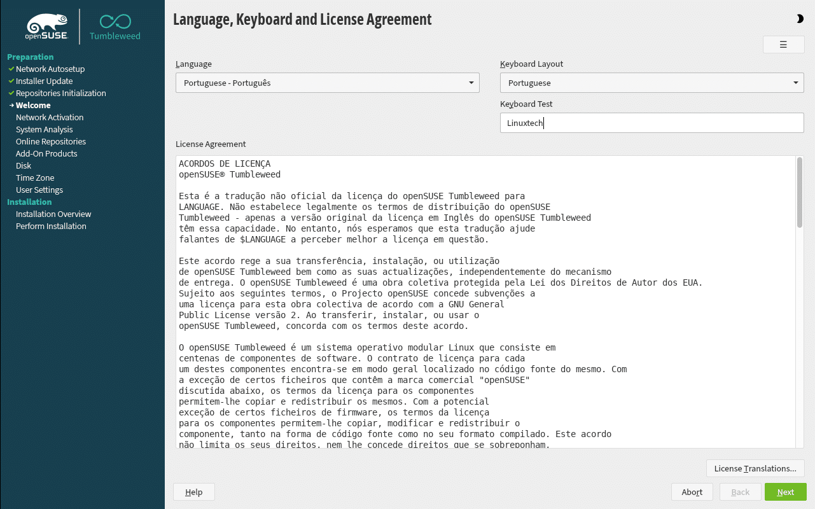This screenshot has width=815, height=509.
Task: Select Network Activation step
Action: (x=50, y=117)
